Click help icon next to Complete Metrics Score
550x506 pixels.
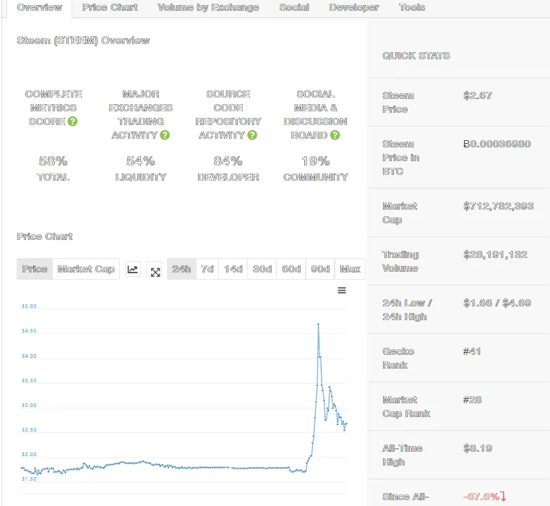[x=72, y=121]
